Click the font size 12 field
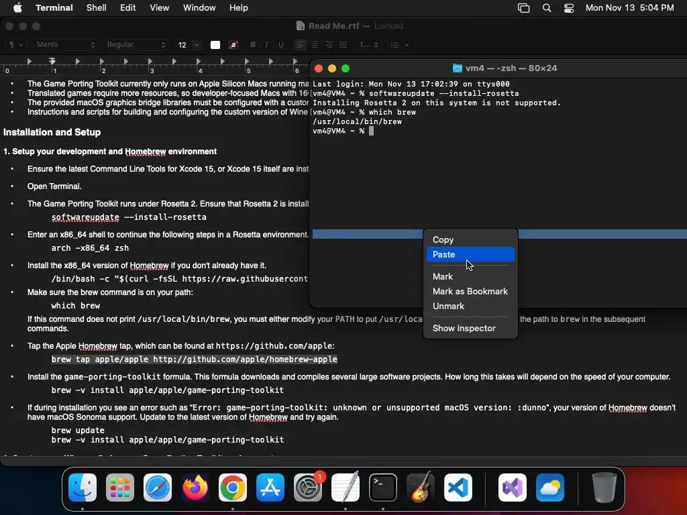 (182, 45)
